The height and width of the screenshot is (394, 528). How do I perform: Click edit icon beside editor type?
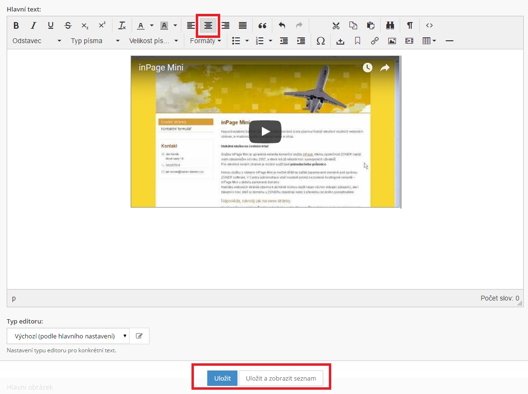point(139,336)
